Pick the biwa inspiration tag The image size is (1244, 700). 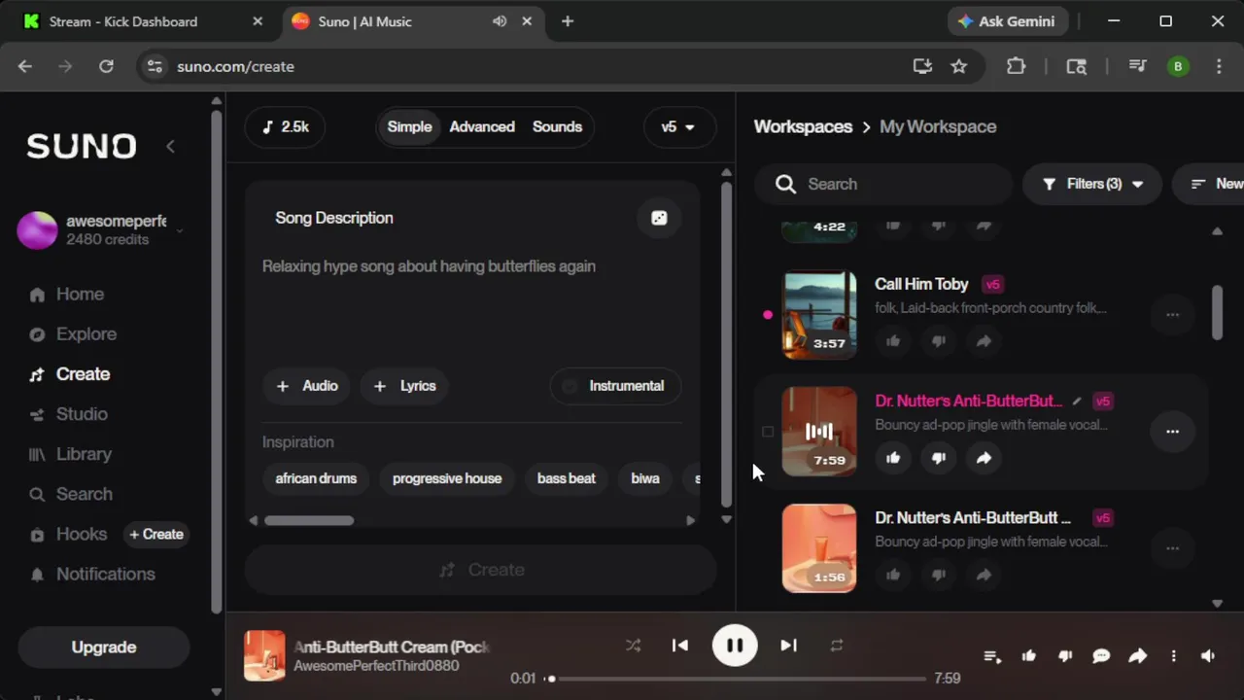tap(645, 478)
